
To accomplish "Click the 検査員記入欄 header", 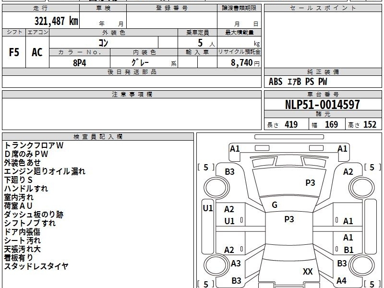I will [x=98, y=137].
